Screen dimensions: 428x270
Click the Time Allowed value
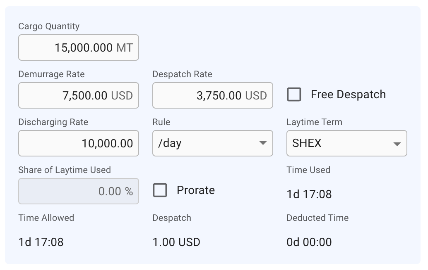[x=41, y=242]
